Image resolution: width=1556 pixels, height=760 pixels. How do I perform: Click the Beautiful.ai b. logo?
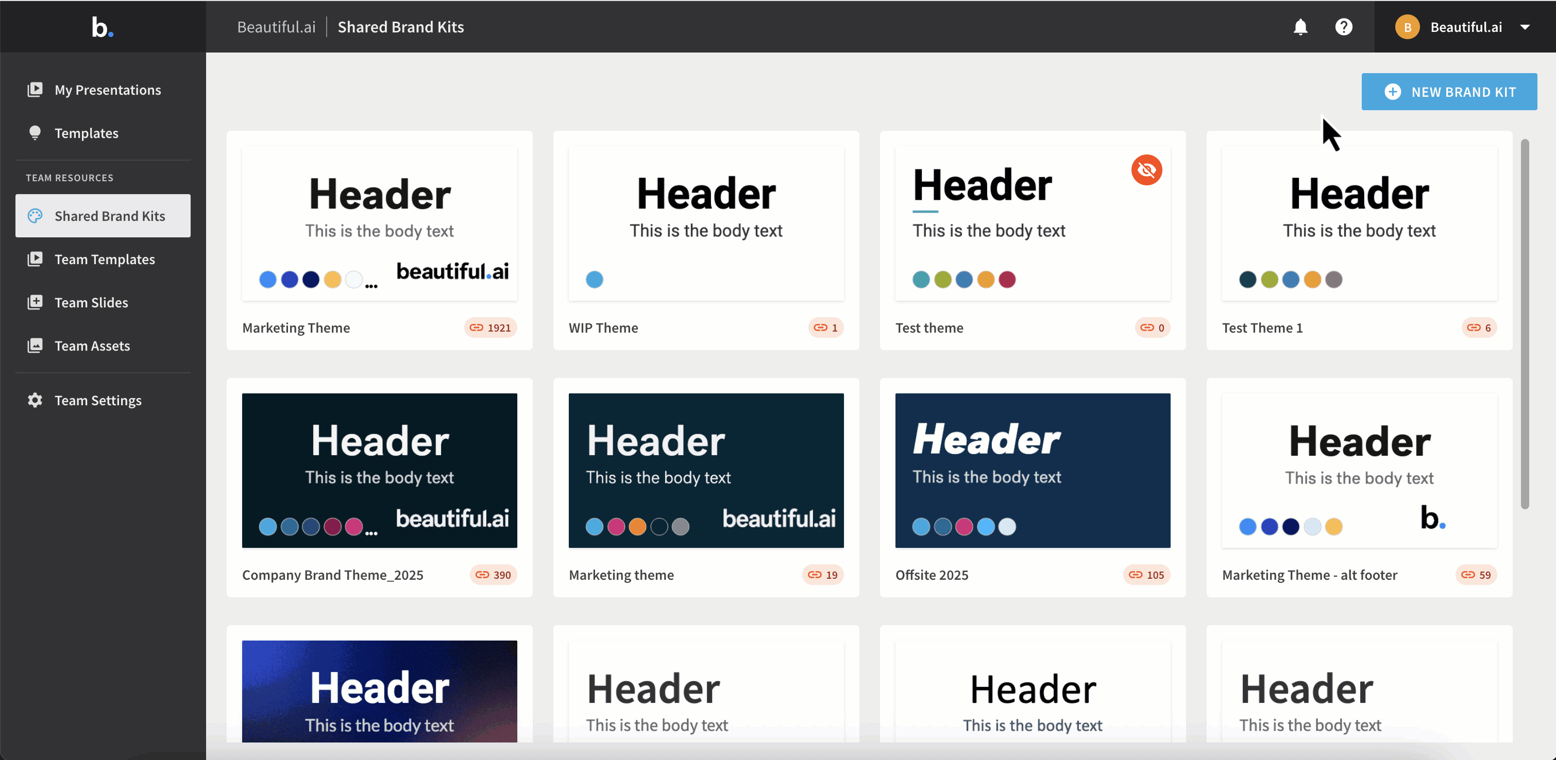102,27
